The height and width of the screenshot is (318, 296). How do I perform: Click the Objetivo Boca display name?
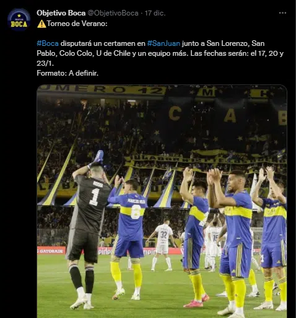(61, 13)
